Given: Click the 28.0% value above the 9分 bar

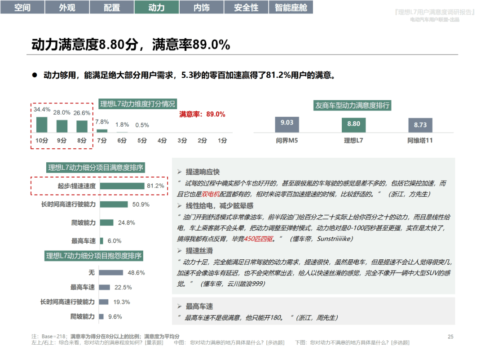Looking at the screenshot, I should tap(62, 112).
